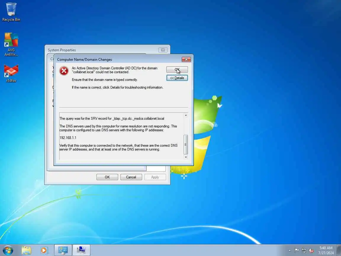Show hidden system tray icons
Viewport: 341px width, 256px height.
[290, 251]
